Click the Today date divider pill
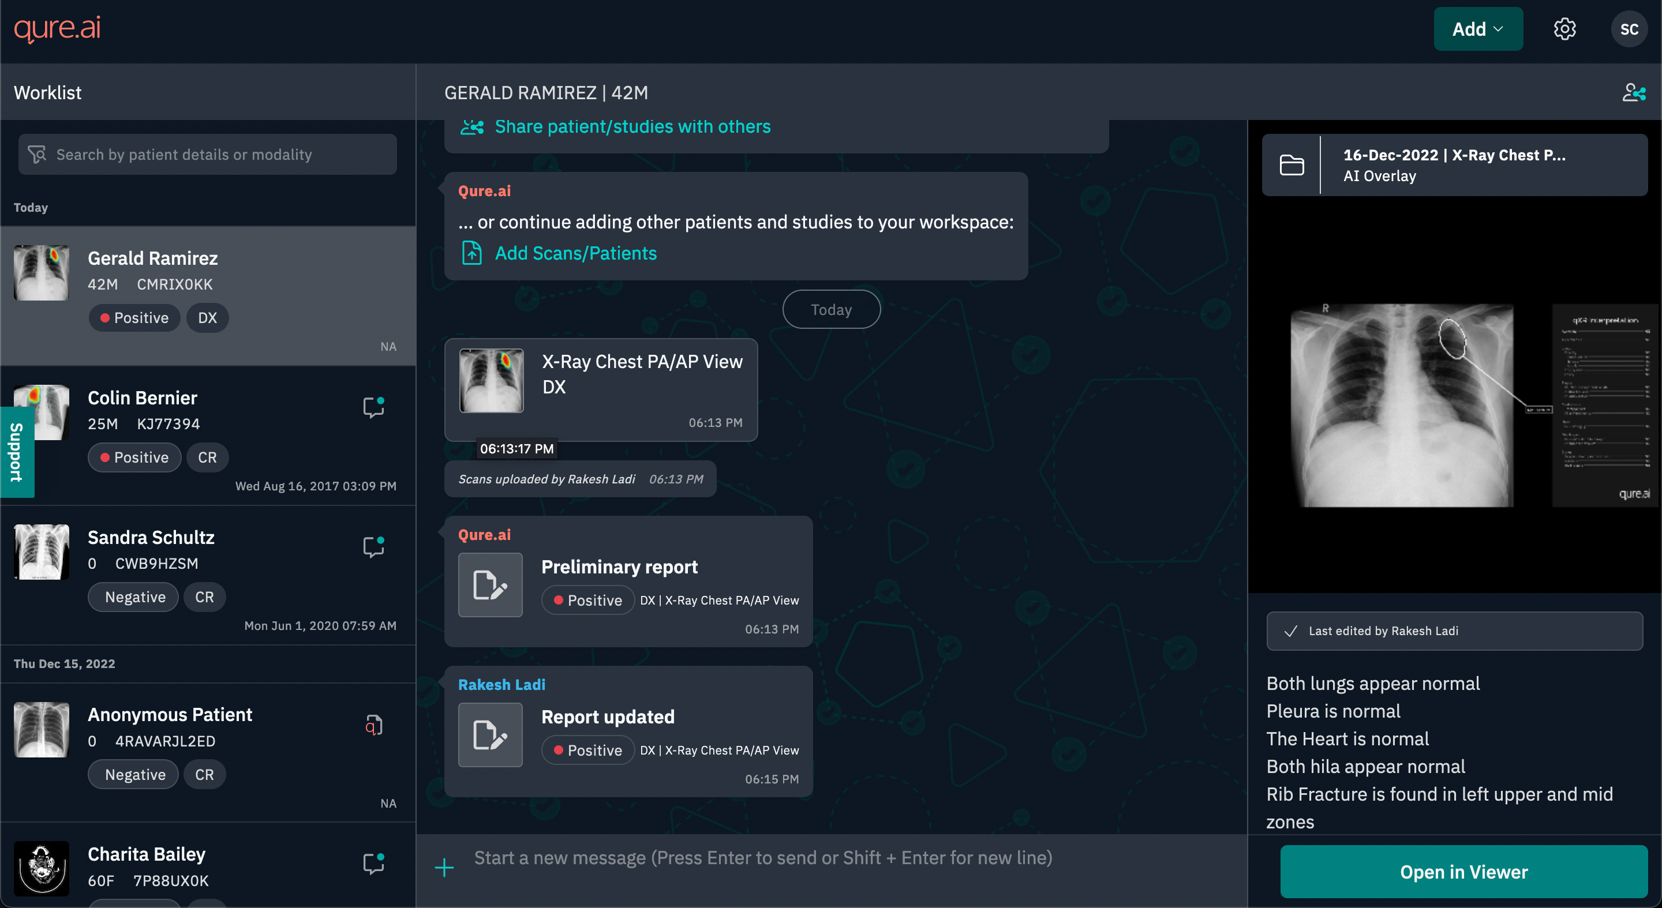The height and width of the screenshot is (908, 1662). [x=831, y=310]
